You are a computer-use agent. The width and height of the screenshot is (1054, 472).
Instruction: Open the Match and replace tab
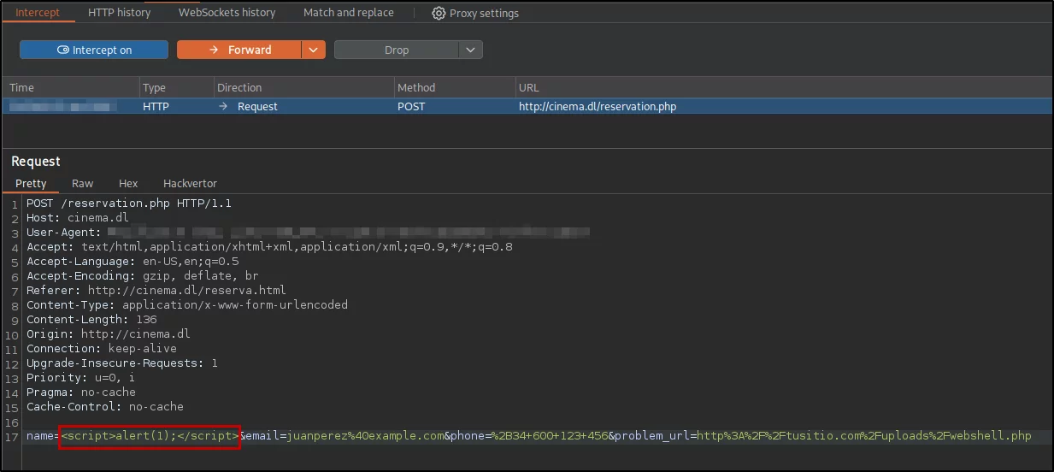[349, 12]
